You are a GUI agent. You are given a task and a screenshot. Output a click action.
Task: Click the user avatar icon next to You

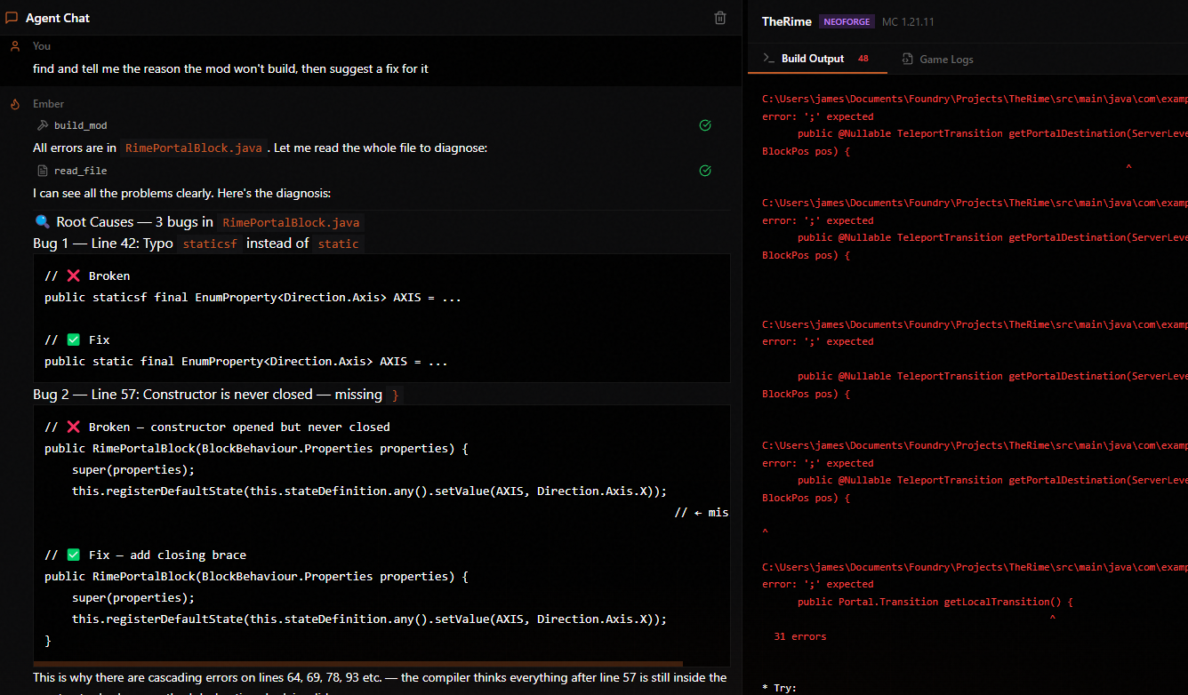(13, 44)
